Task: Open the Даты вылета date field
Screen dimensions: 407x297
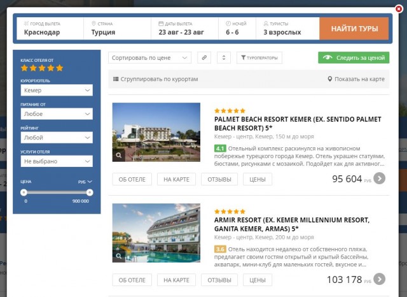Action: pyautogui.click(x=185, y=29)
